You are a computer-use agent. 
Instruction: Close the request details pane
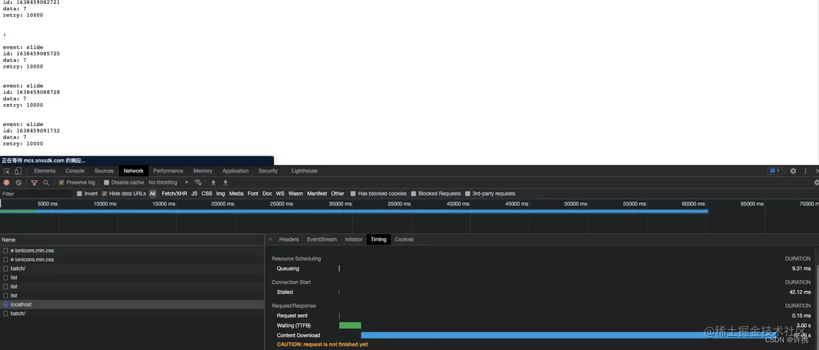[270, 240]
